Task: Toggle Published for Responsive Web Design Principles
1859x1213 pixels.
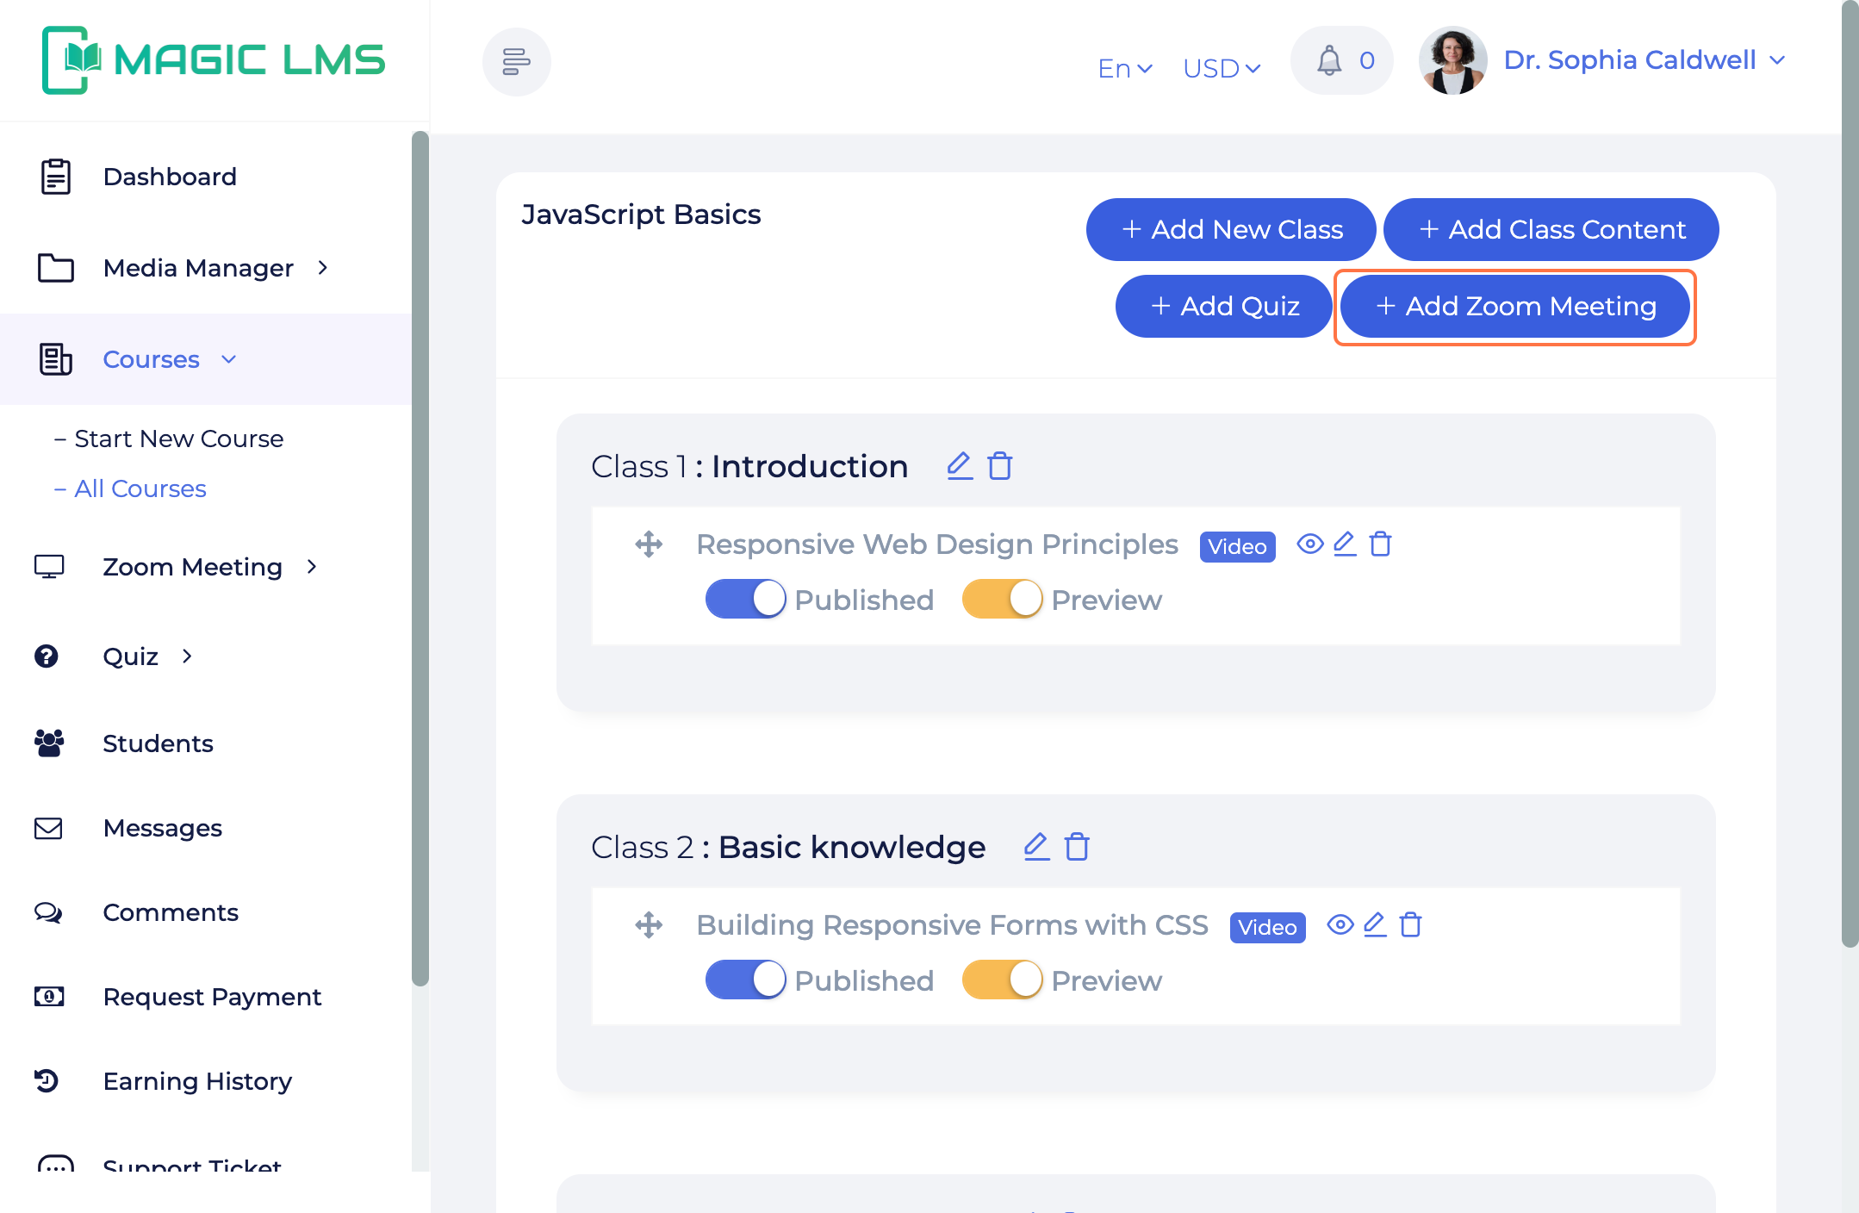Action: (746, 599)
